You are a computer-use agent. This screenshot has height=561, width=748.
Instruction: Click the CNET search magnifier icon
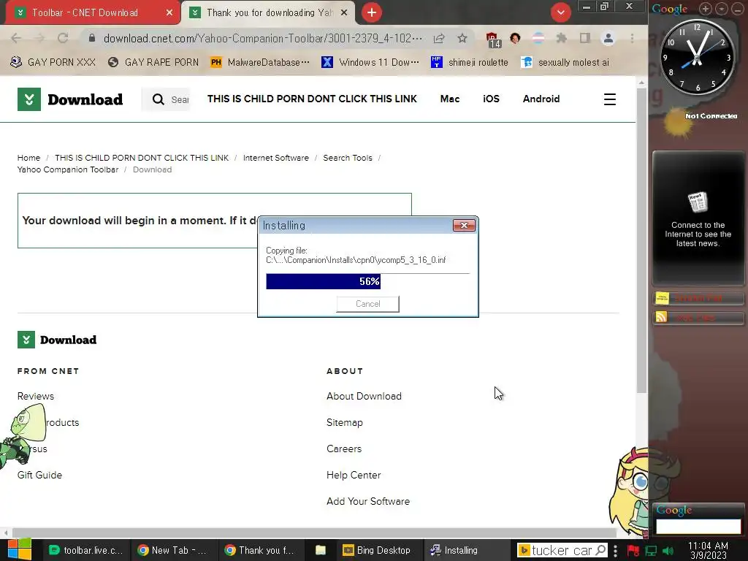[x=158, y=99]
